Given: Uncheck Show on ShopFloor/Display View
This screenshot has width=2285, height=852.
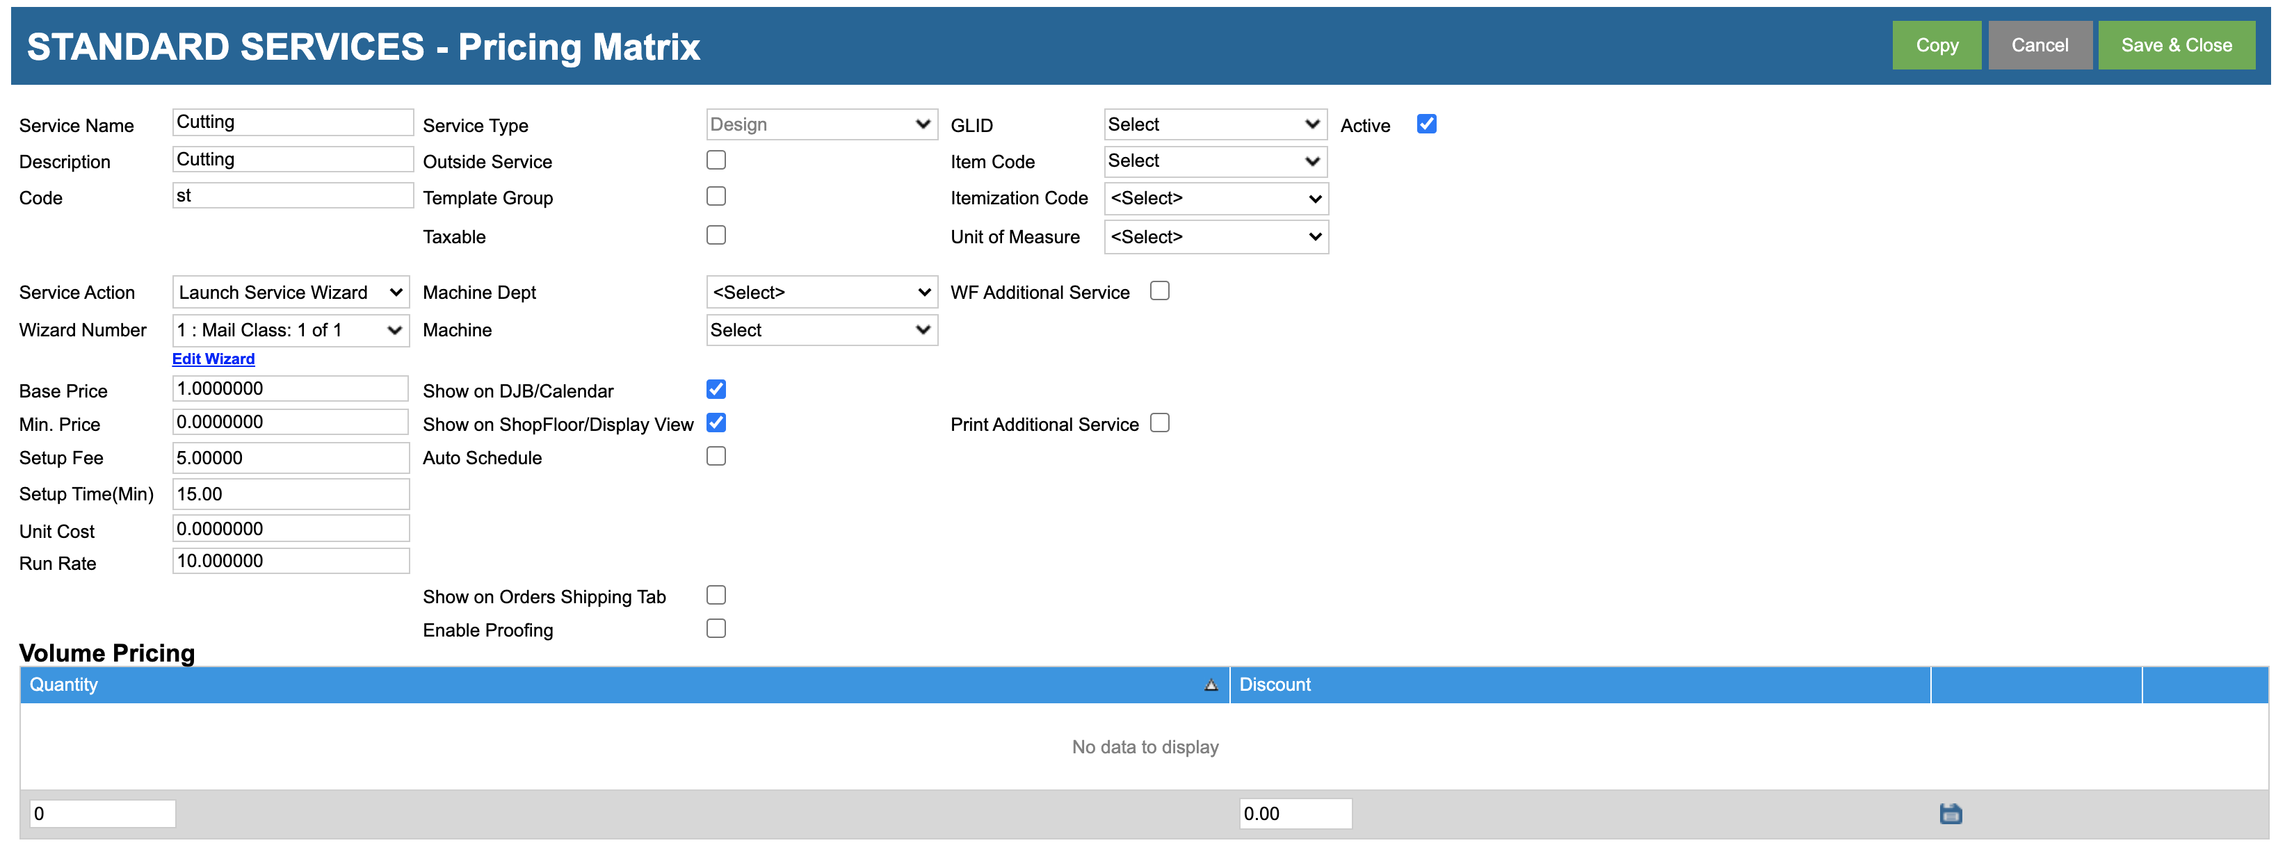Looking at the screenshot, I should click(x=716, y=423).
